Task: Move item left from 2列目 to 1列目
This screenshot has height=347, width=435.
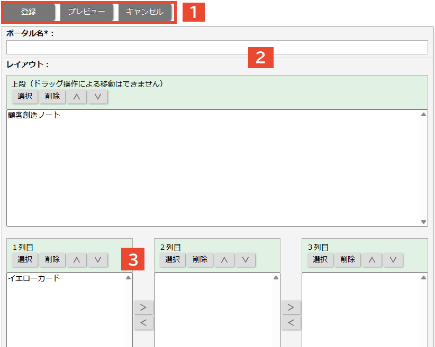Action: click(143, 323)
